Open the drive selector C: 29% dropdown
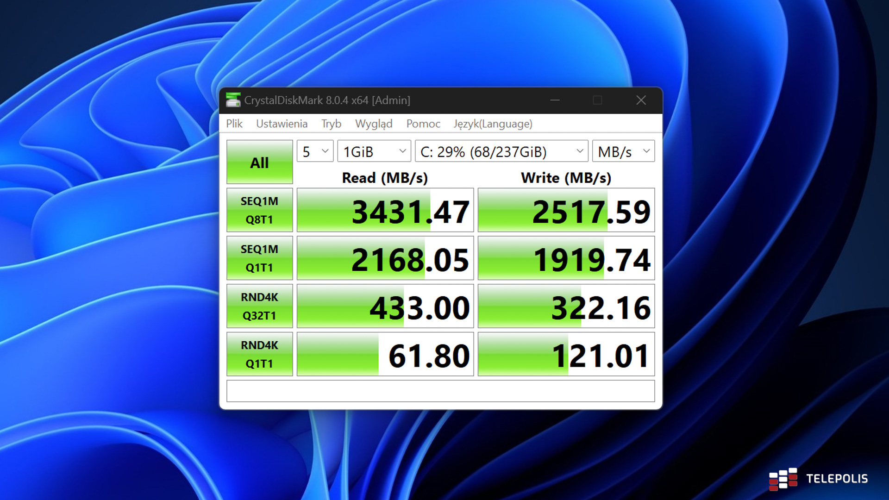Image resolution: width=889 pixels, height=500 pixels. click(501, 151)
